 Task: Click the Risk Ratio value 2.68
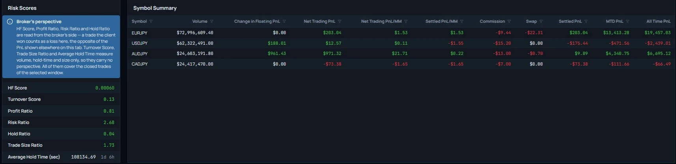109,122
